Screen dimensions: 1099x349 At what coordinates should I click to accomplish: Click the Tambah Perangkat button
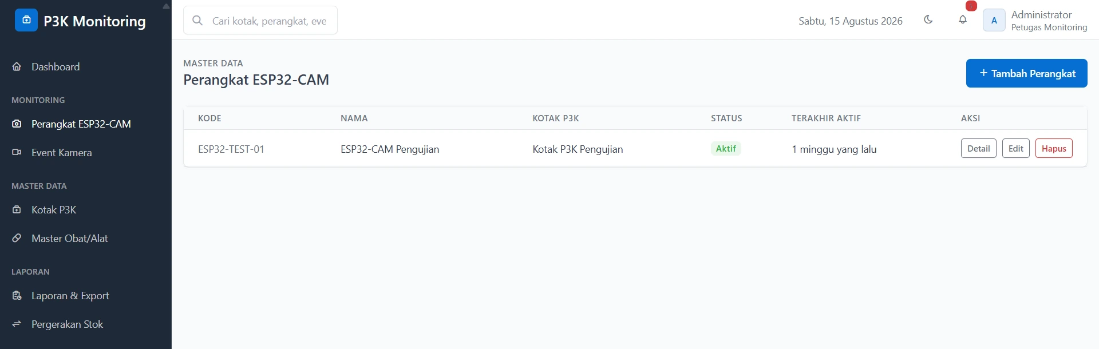[x=1027, y=73]
